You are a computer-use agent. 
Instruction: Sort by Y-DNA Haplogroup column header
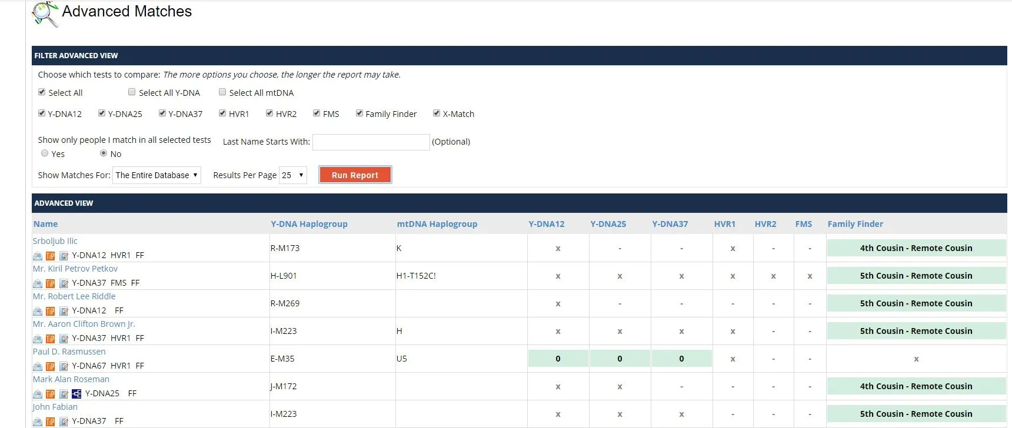309,224
